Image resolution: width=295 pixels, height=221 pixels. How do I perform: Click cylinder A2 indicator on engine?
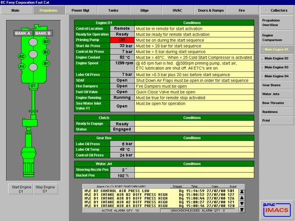22,56
